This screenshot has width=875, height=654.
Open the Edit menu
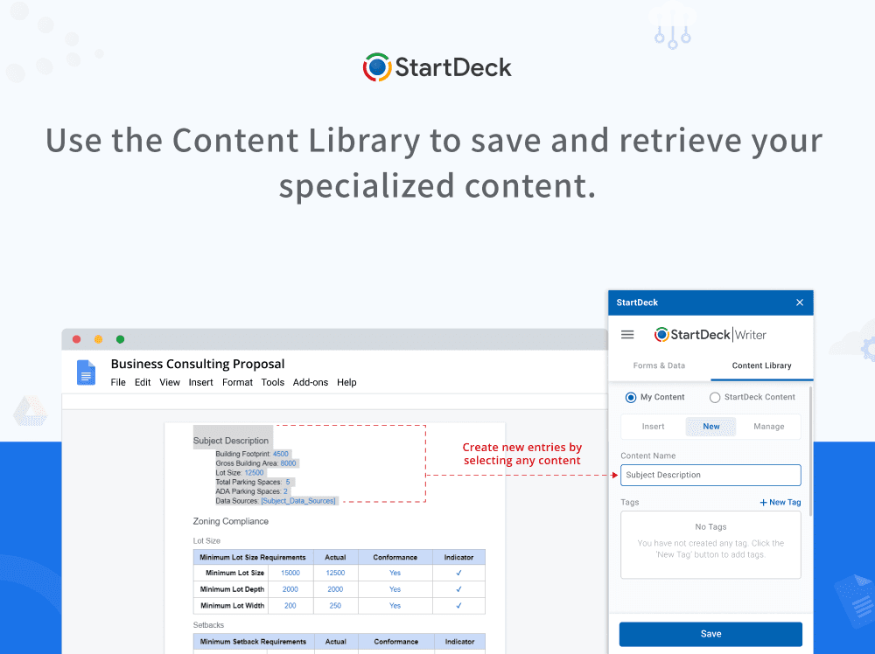coord(143,382)
